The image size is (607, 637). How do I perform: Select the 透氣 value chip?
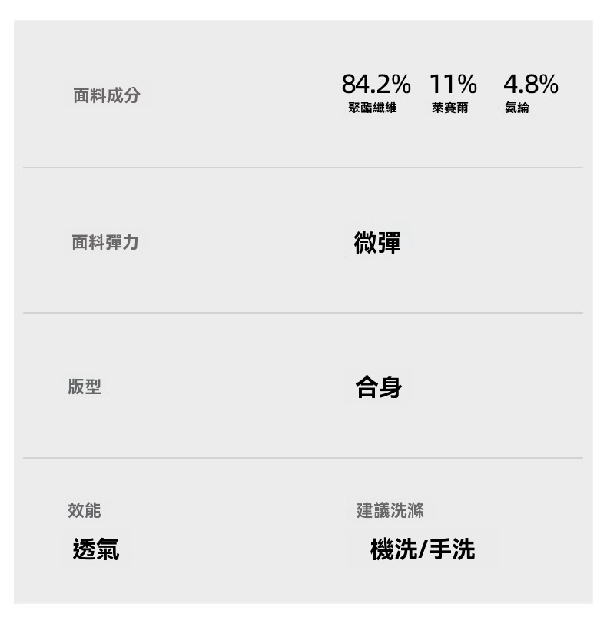(96, 549)
